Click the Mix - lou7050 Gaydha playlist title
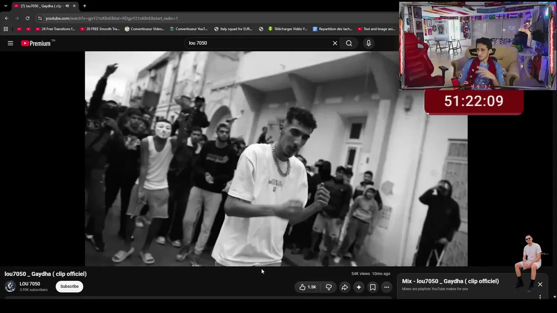557x313 pixels. tap(450, 281)
